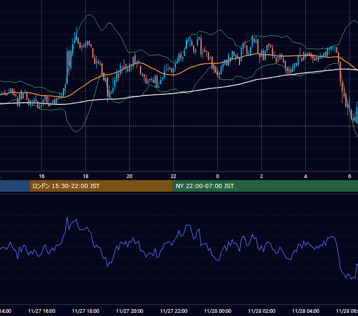Click the 11/28 02:00 date label
The height and width of the screenshot is (316, 358).
(262, 311)
